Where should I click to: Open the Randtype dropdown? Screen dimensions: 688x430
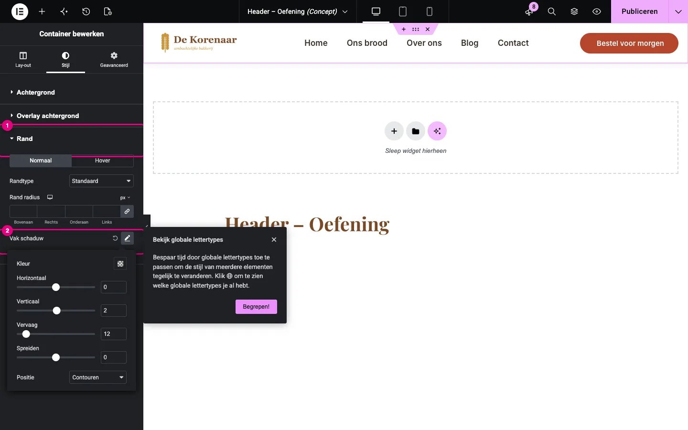coord(101,181)
